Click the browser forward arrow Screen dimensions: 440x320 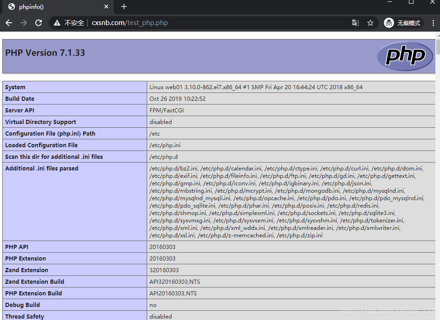click(x=24, y=23)
